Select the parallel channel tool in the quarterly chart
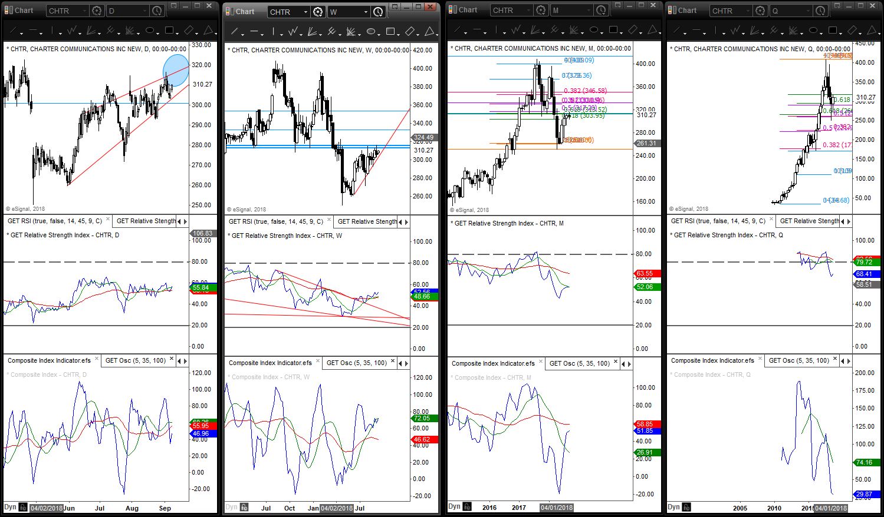Screen dimensions: 884x517 [x=852, y=31]
